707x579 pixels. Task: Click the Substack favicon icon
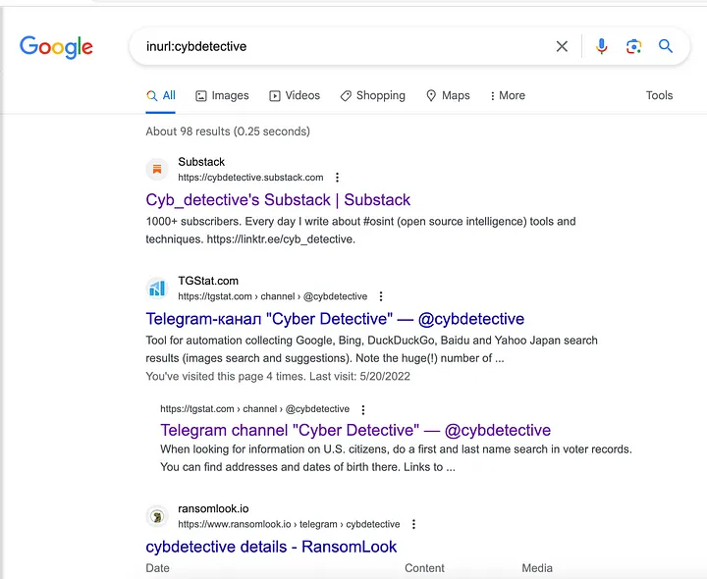coord(157,170)
